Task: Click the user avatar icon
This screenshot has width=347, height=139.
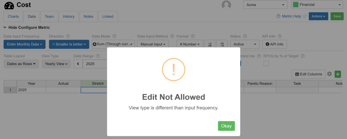Action: tap(226, 5)
